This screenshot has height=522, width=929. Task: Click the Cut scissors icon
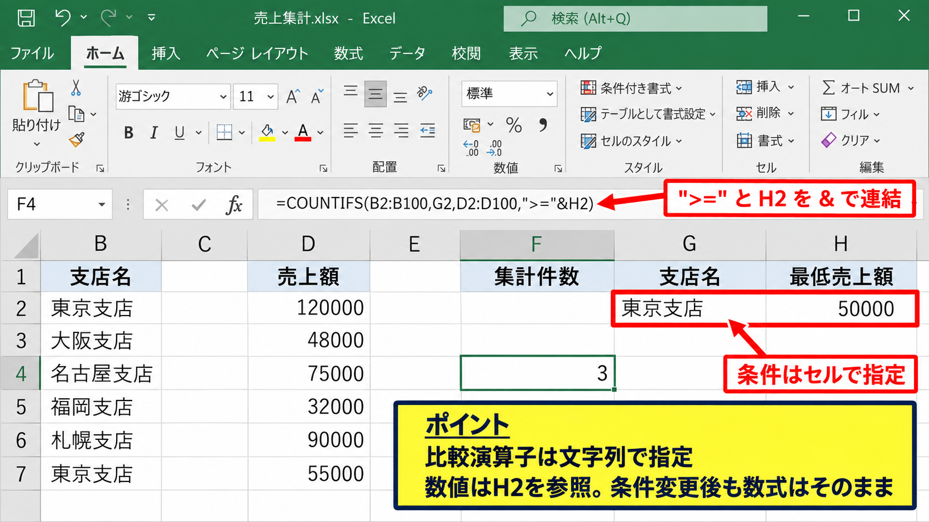(76, 88)
